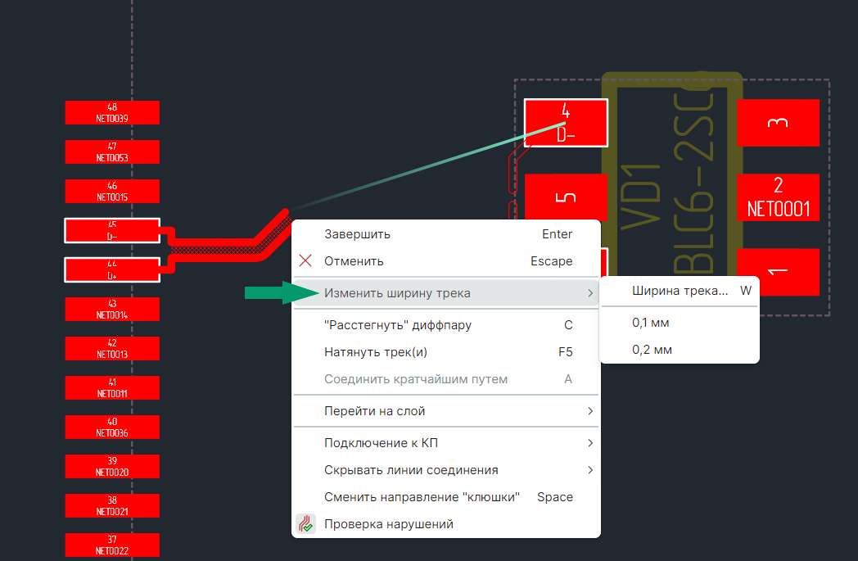Image resolution: width=858 pixels, height=561 pixels.
Task: Select "Завершить" in context menu
Action: pyautogui.click(x=357, y=234)
